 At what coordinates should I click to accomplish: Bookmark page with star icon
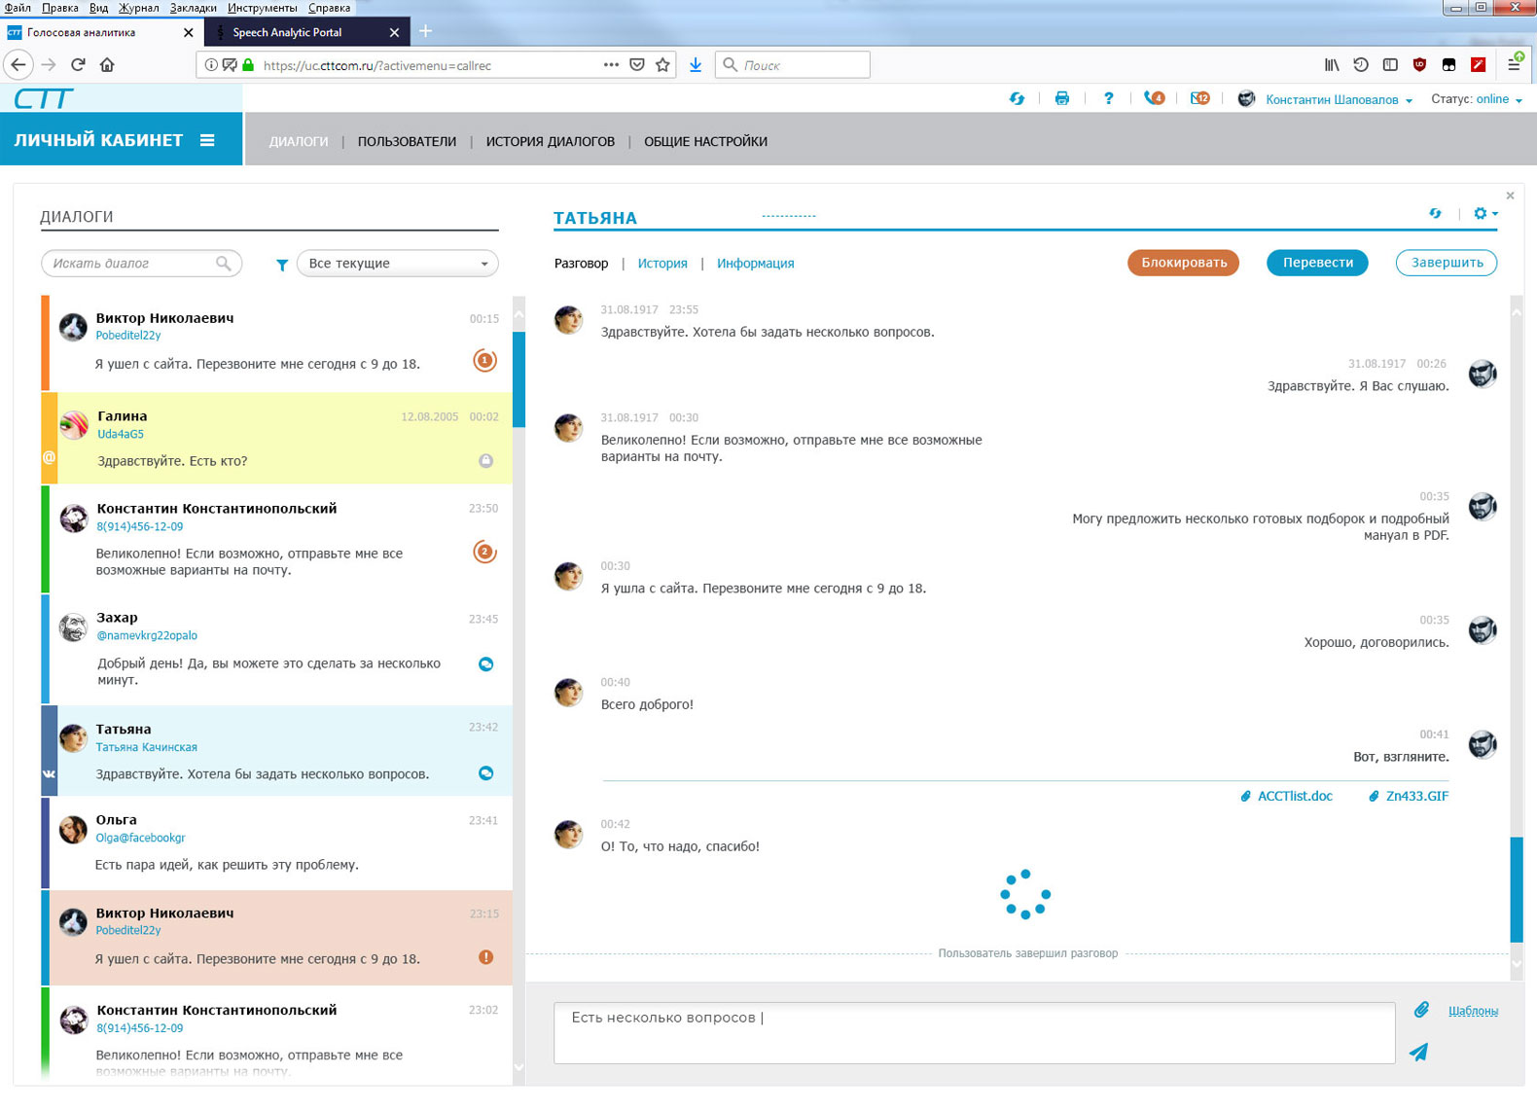coord(662,65)
